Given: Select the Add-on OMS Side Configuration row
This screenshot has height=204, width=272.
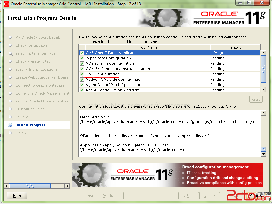Looking at the screenshot, I should click(x=170, y=79).
